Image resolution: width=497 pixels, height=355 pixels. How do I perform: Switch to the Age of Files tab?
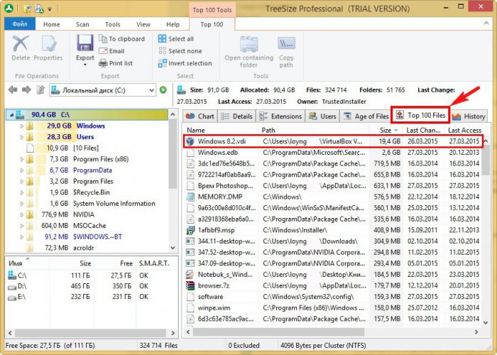click(366, 116)
